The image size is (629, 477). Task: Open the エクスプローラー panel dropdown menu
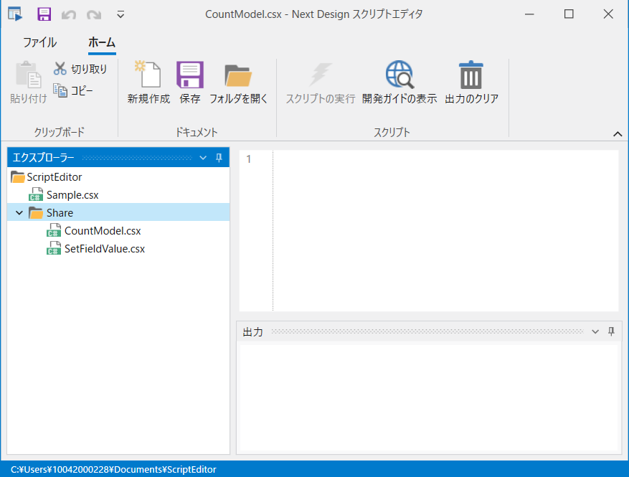pos(203,158)
